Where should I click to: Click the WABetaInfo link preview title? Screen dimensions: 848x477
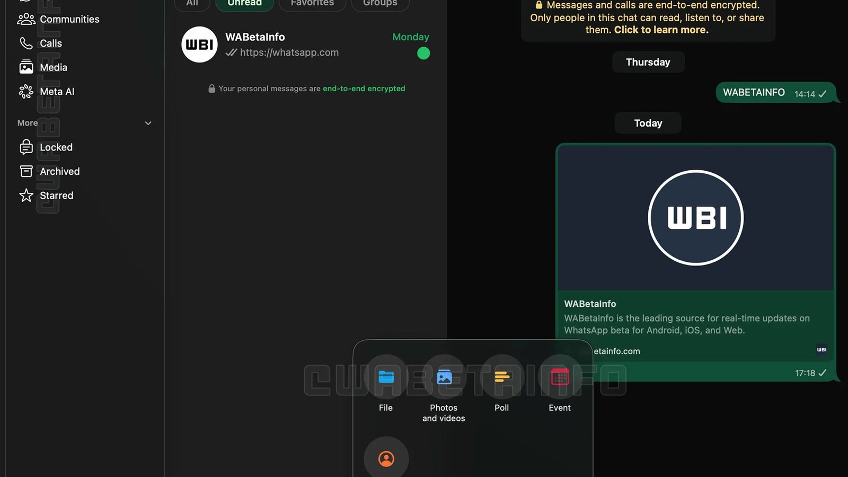click(x=590, y=304)
